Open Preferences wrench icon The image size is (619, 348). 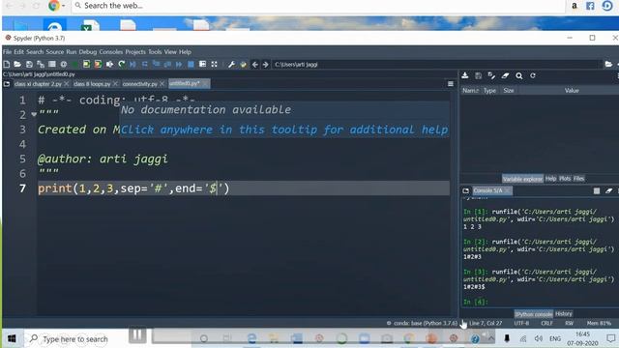231,64
